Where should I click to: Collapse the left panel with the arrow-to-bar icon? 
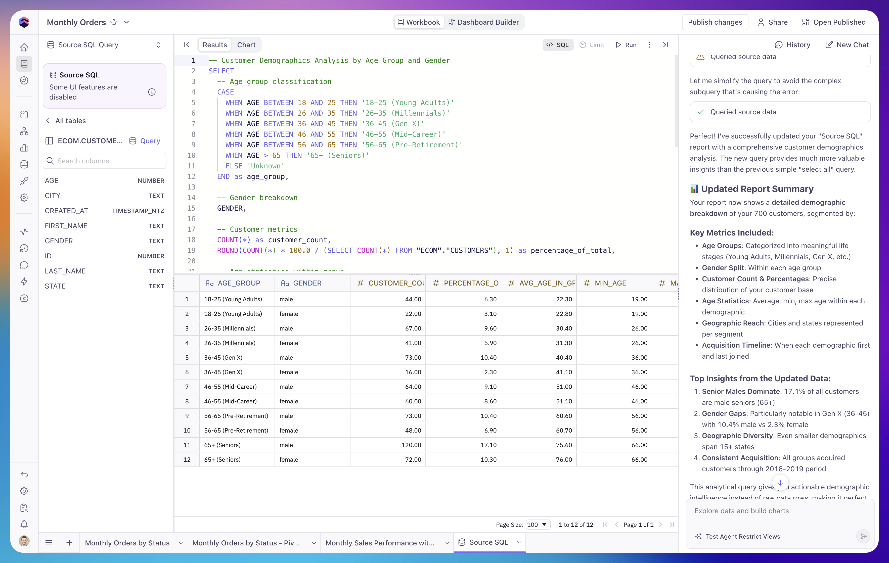point(187,45)
